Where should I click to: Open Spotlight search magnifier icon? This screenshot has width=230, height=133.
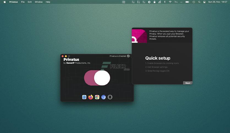click(199, 2)
